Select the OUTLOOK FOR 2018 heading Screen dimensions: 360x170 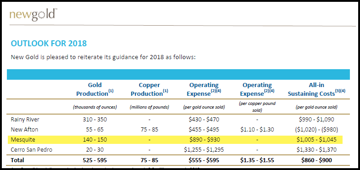click(x=49, y=43)
